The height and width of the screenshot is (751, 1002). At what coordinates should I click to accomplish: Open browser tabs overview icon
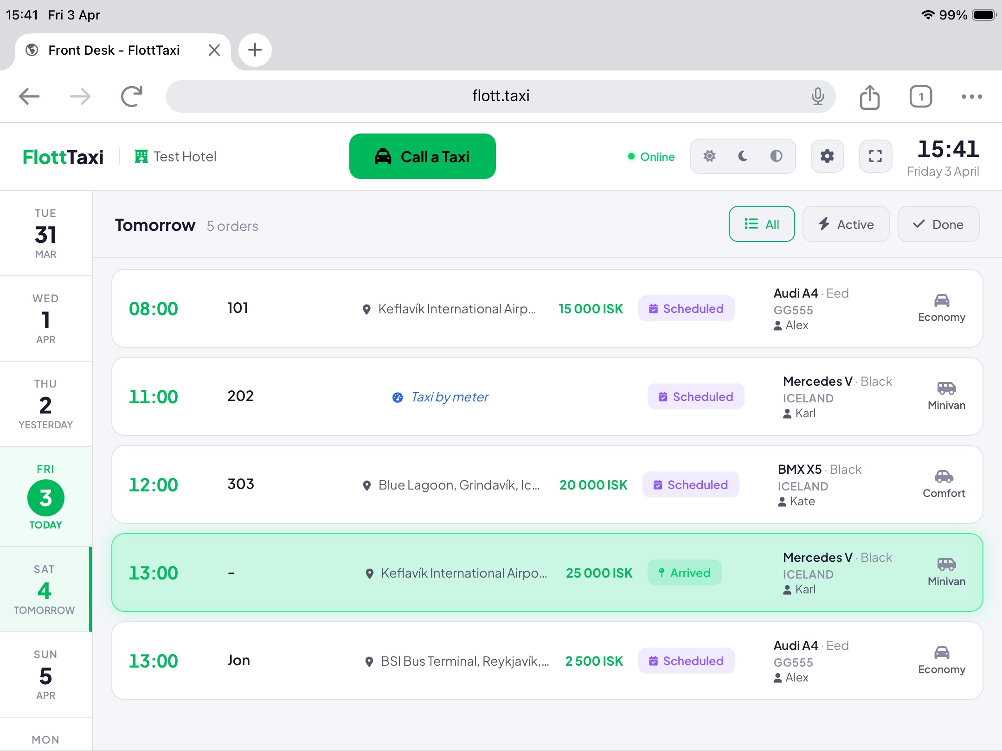[x=920, y=97]
